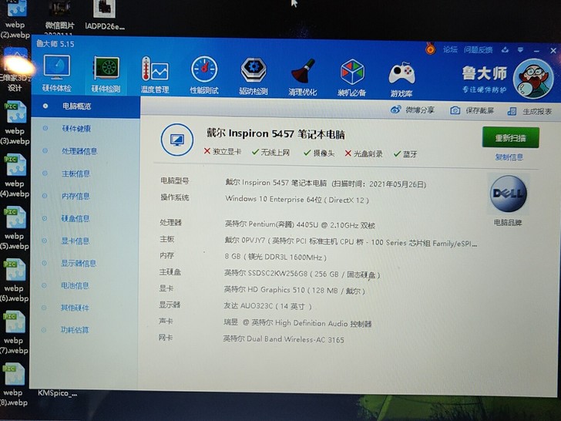Click the 蓝牙 status indicator
The image size is (561, 421).
click(405, 154)
